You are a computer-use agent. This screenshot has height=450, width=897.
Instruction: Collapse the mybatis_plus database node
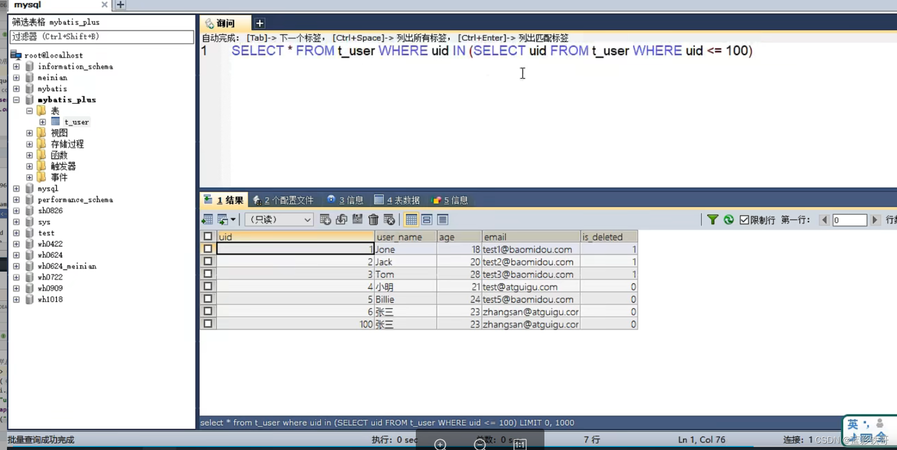tap(17, 100)
